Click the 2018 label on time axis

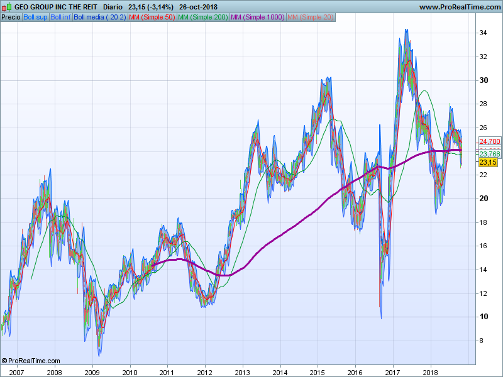pos(431,373)
